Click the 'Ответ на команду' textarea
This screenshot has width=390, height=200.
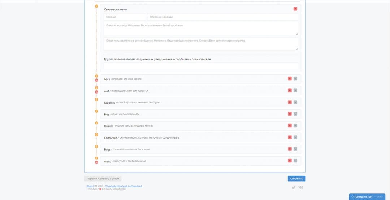[x=201, y=29]
